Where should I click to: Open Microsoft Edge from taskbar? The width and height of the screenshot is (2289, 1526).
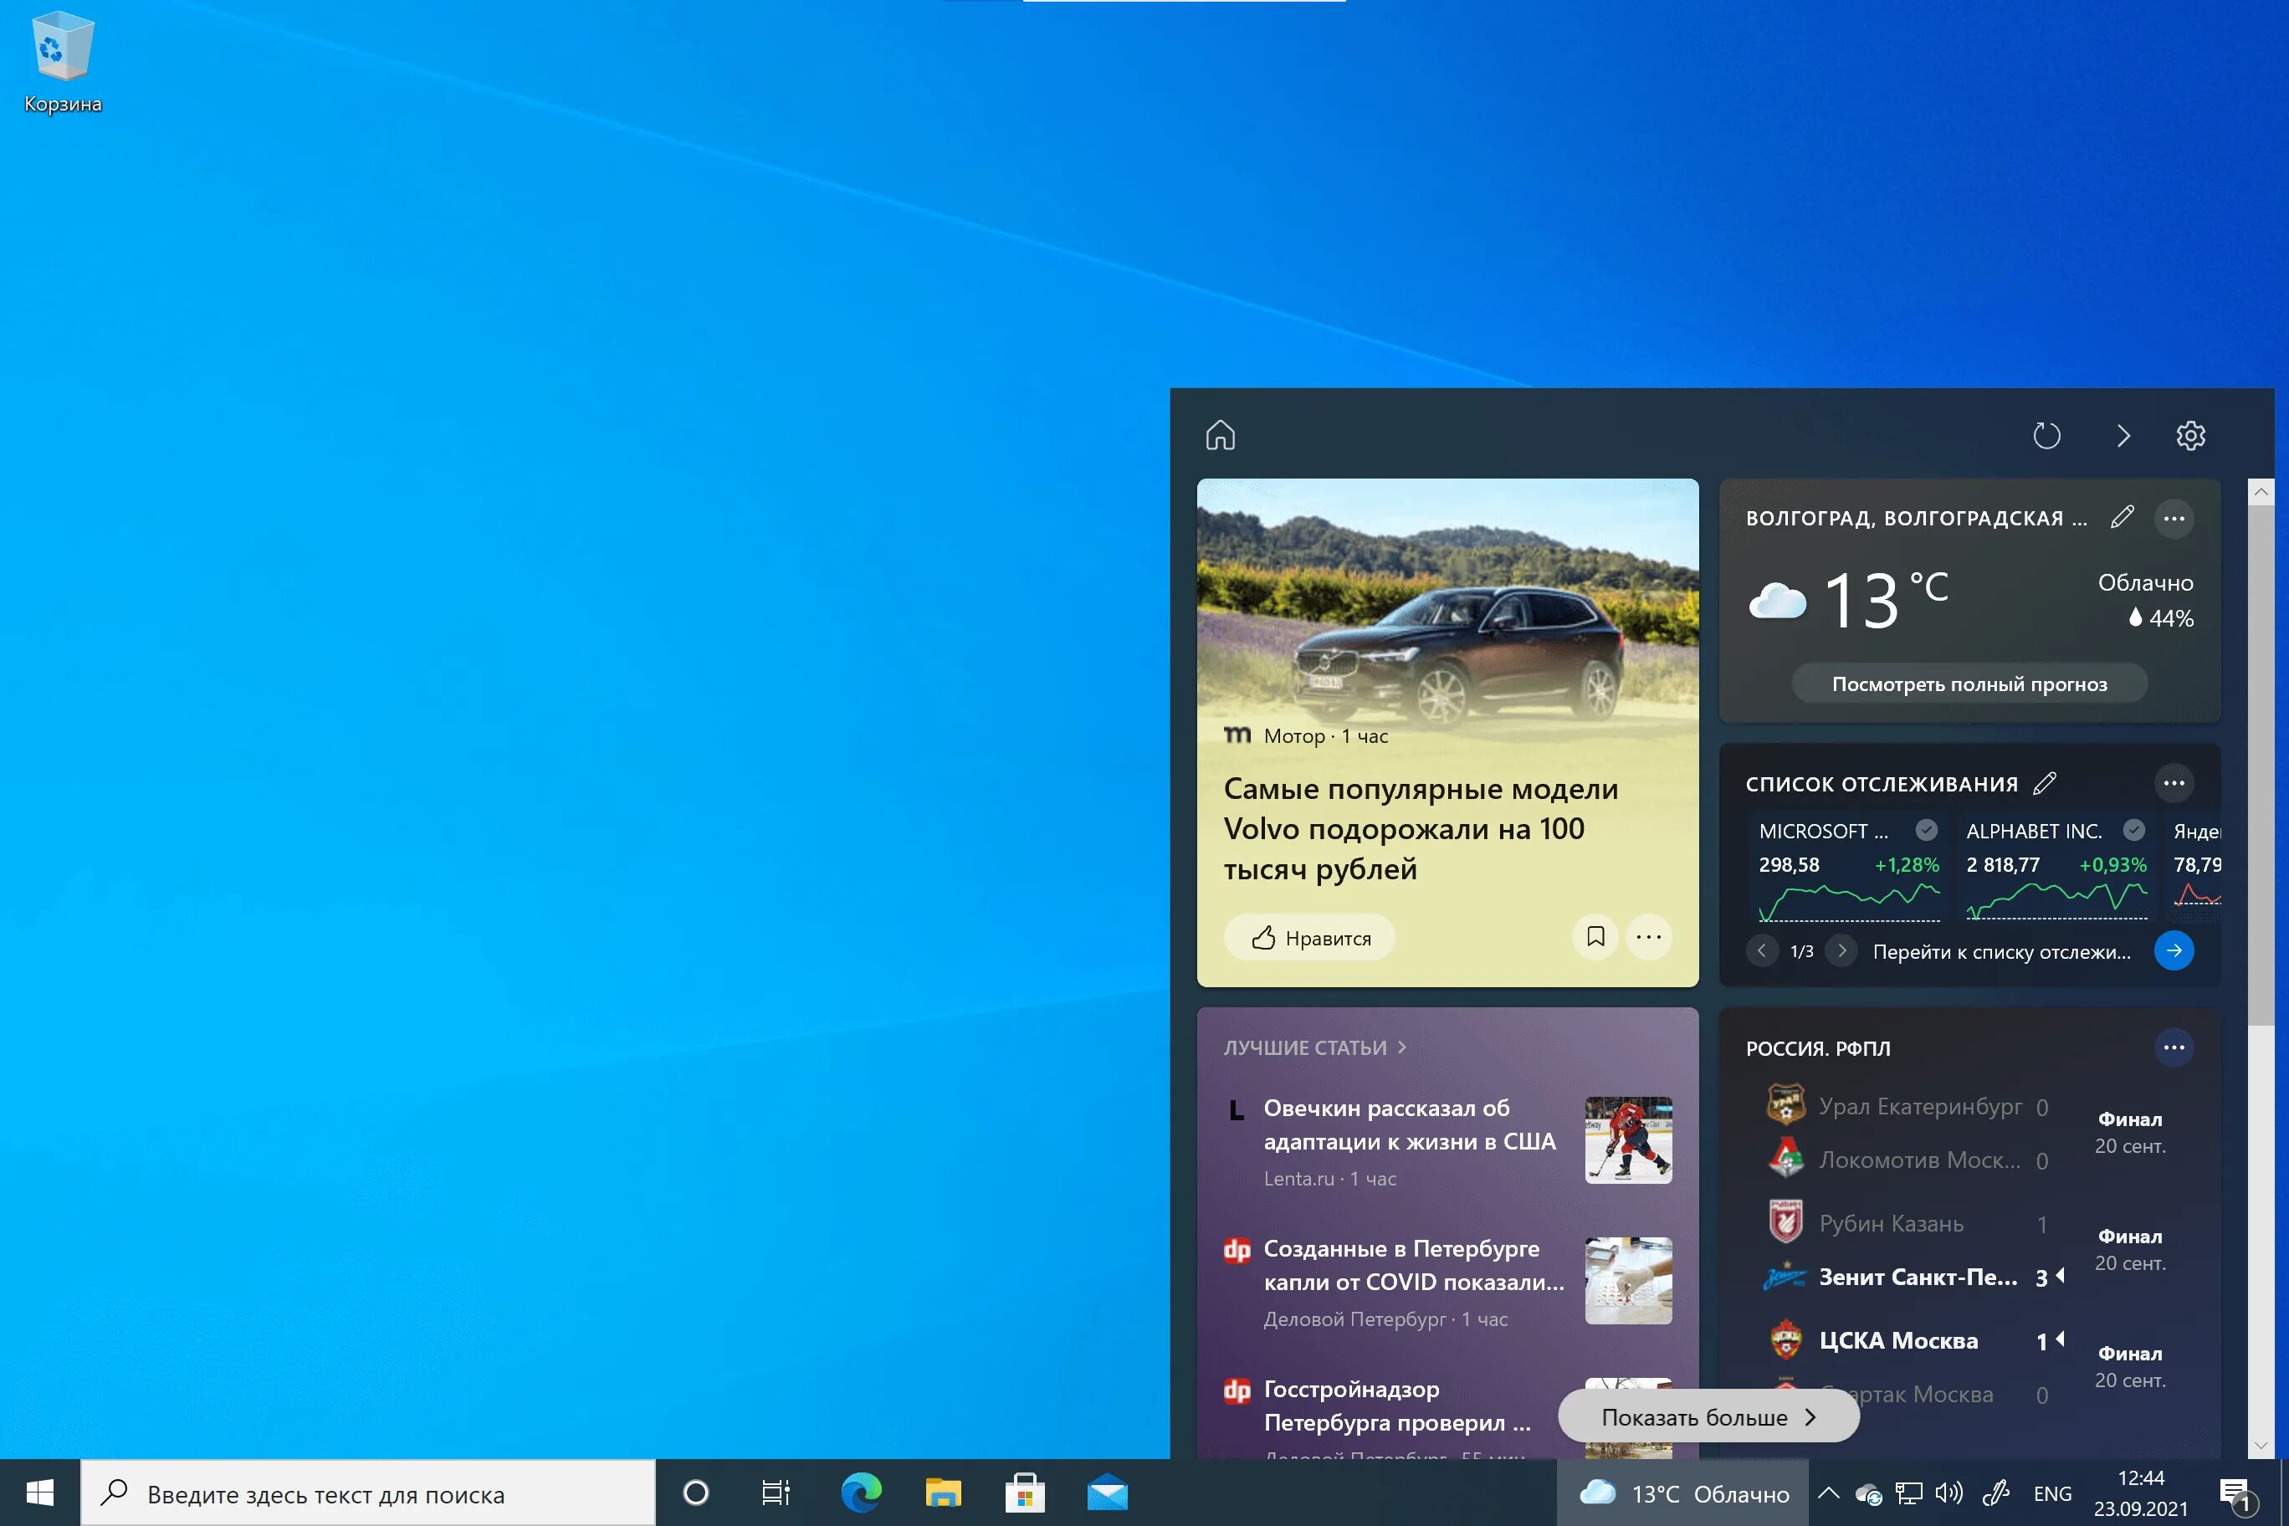[861, 1492]
